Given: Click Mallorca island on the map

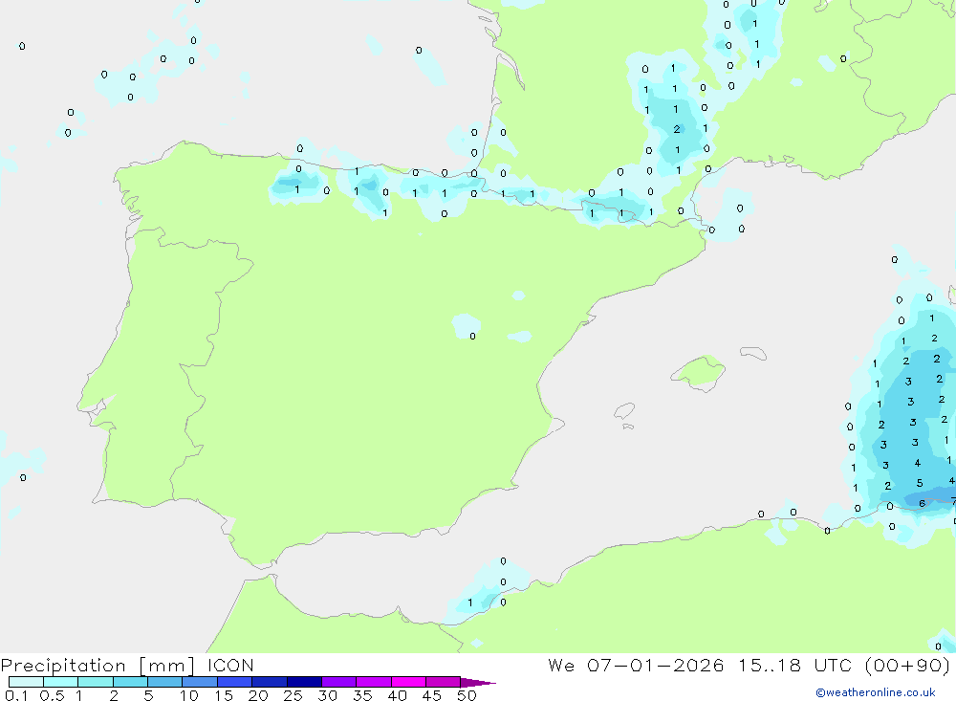Looking at the screenshot, I should point(699,372).
